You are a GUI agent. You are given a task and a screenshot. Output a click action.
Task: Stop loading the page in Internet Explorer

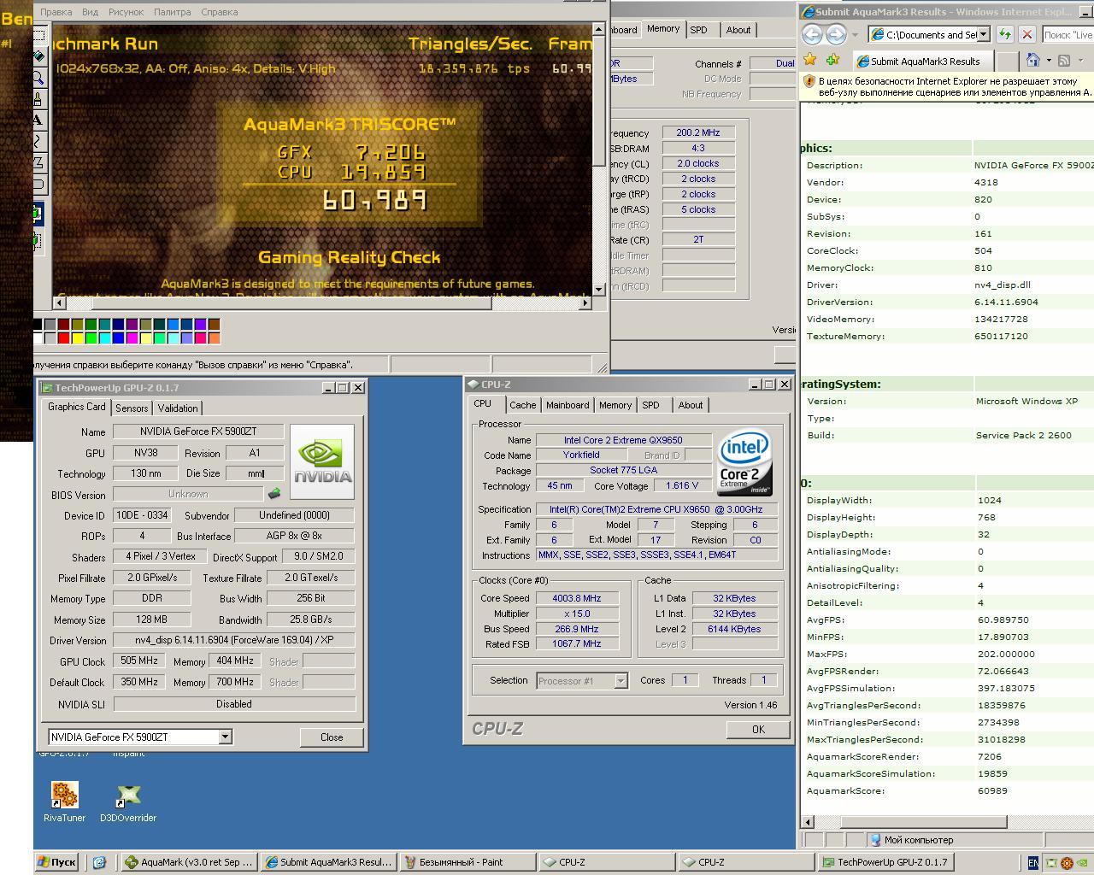coord(1027,34)
